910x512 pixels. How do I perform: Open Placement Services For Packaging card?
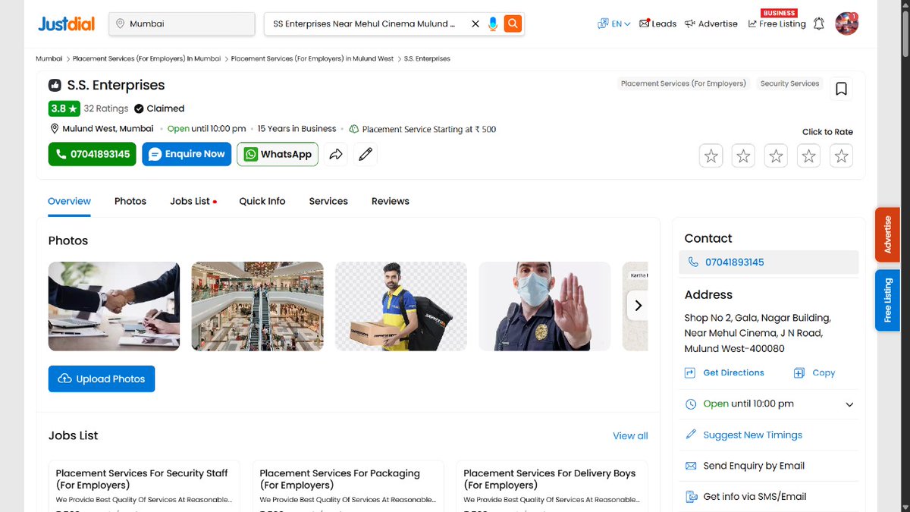pyautogui.click(x=348, y=486)
